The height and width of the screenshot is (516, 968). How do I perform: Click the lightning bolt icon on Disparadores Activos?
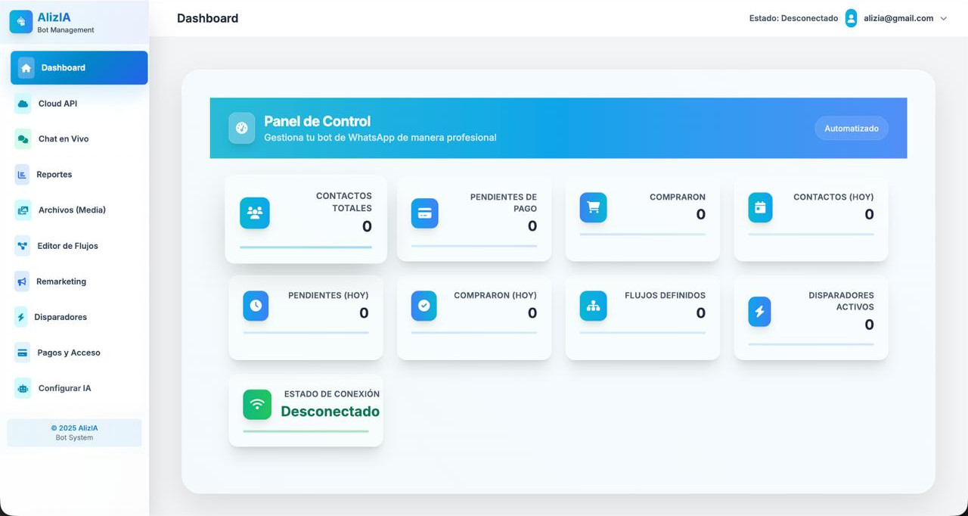tap(759, 312)
